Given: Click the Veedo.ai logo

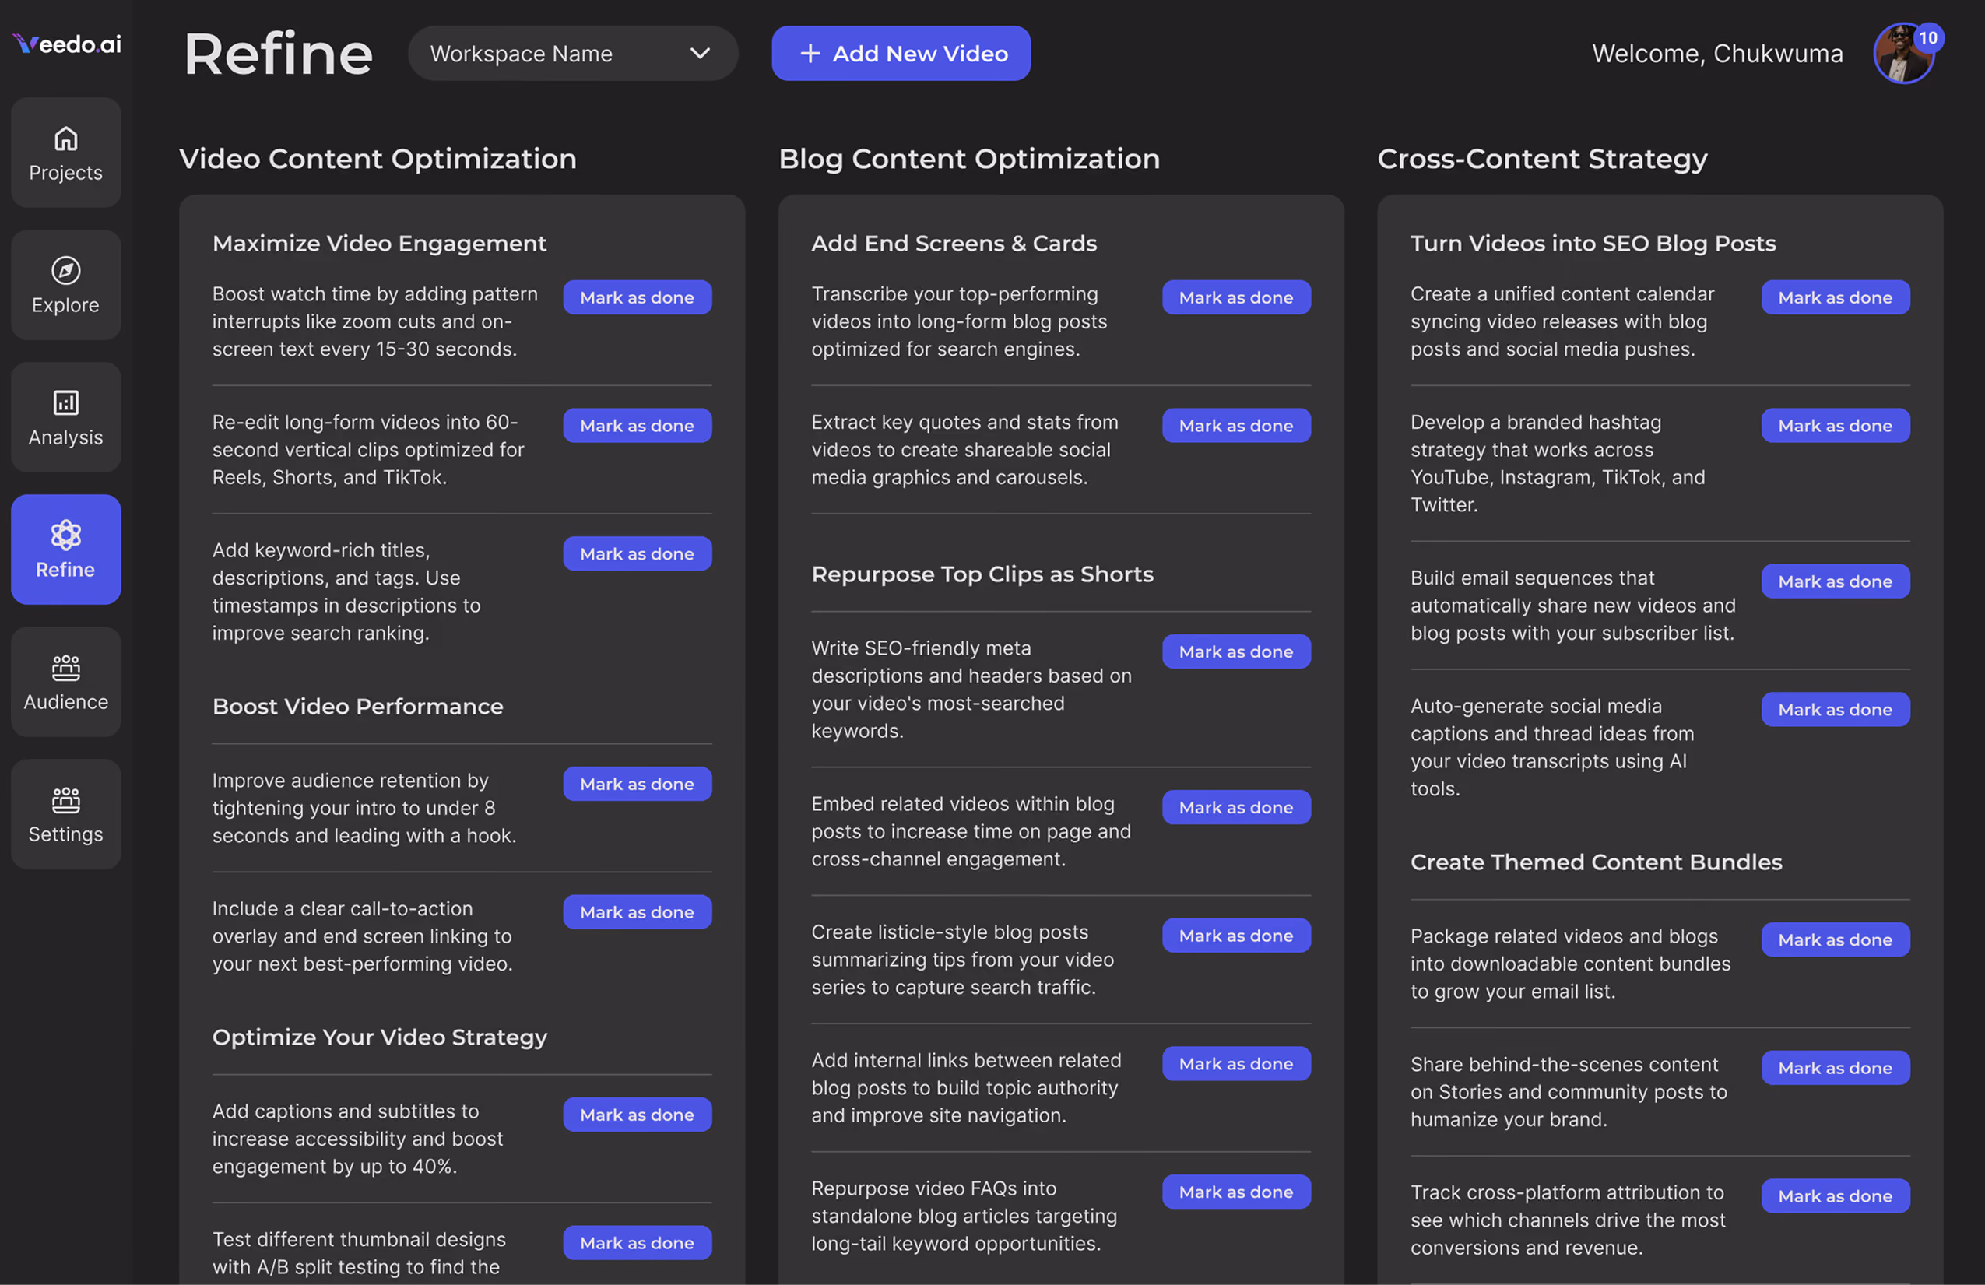Looking at the screenshot, I should [x=67, y=44].
